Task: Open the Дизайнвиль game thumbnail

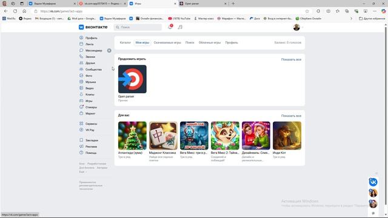Action: coord(256,136)
